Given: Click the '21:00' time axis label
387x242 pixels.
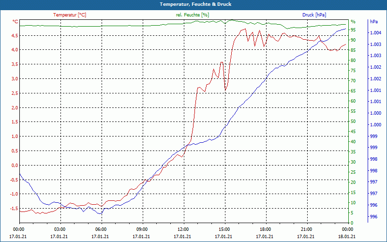Looking at the screenshot, I should pos(306,229).
